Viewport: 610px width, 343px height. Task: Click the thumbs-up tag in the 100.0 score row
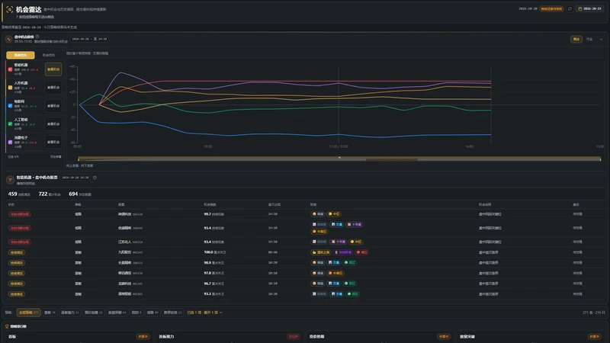click(320, 252)
